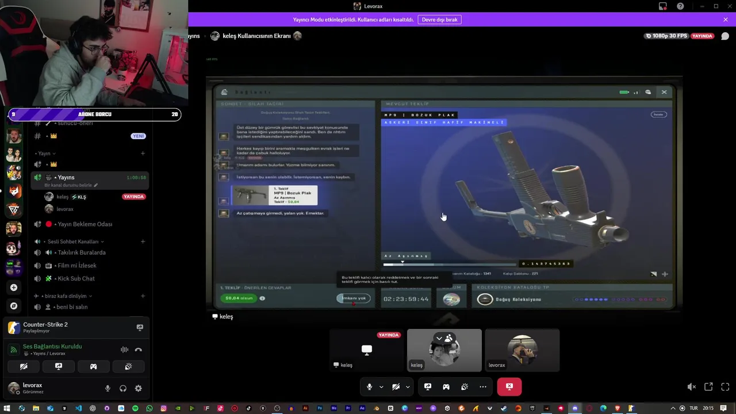Pop out the stream window
Screen dimensions: 736x414
(708, 387)
